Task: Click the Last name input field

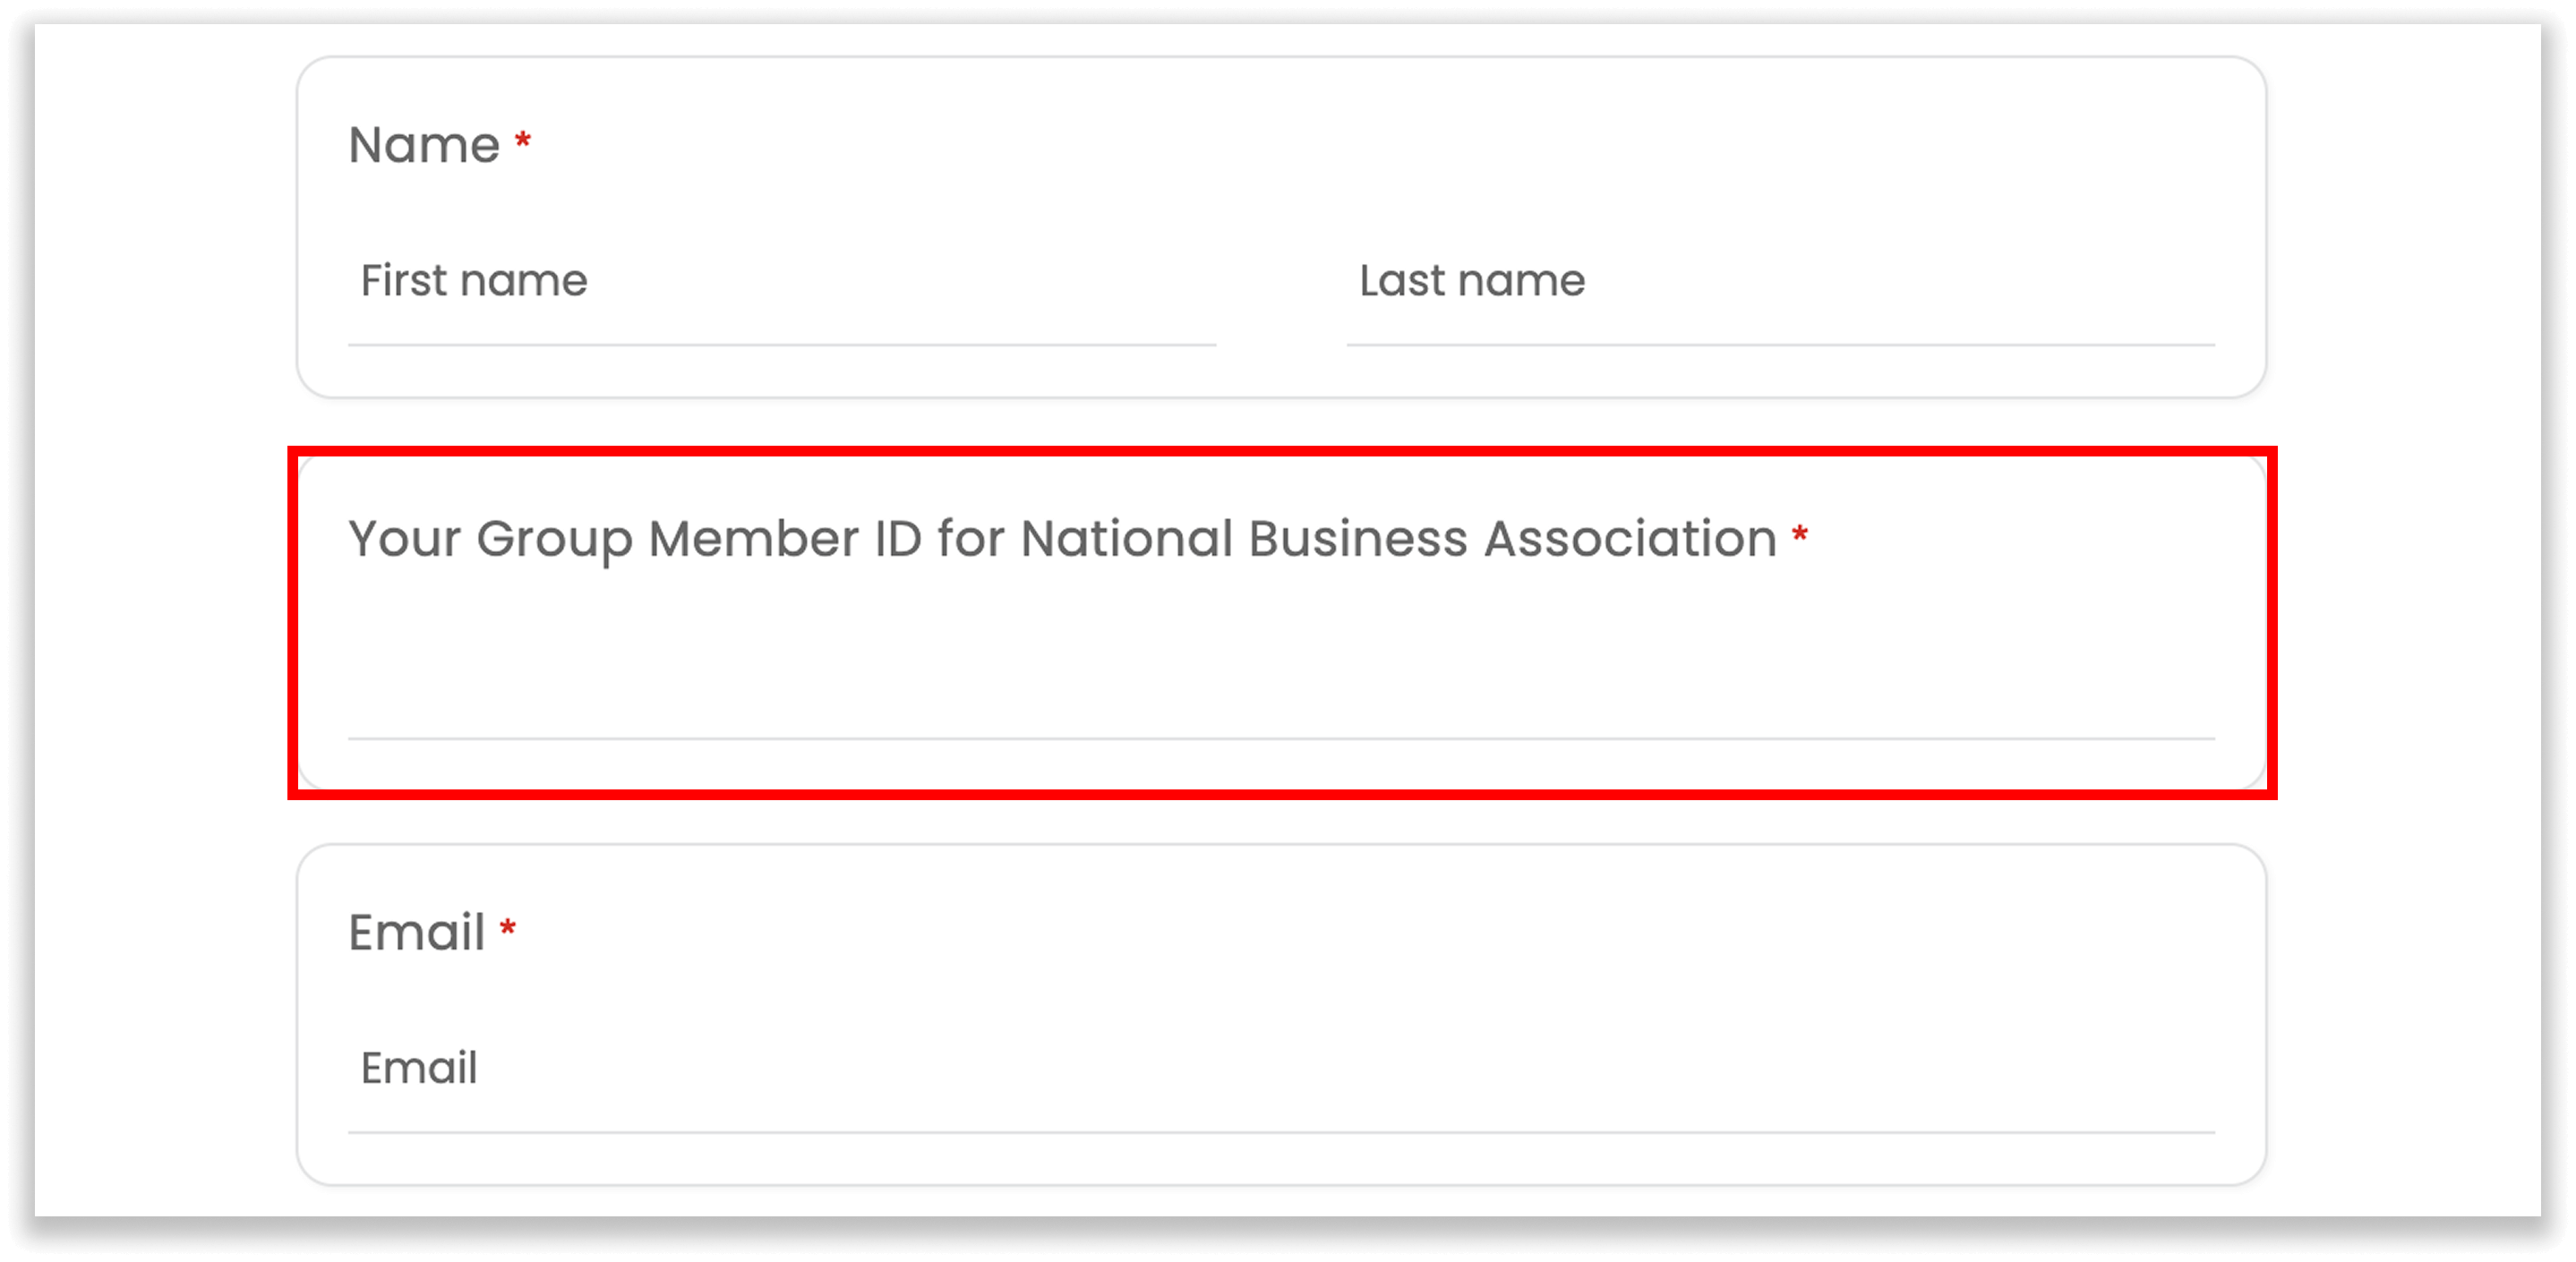Action: pyautogui.click(x=1700, y=300)
